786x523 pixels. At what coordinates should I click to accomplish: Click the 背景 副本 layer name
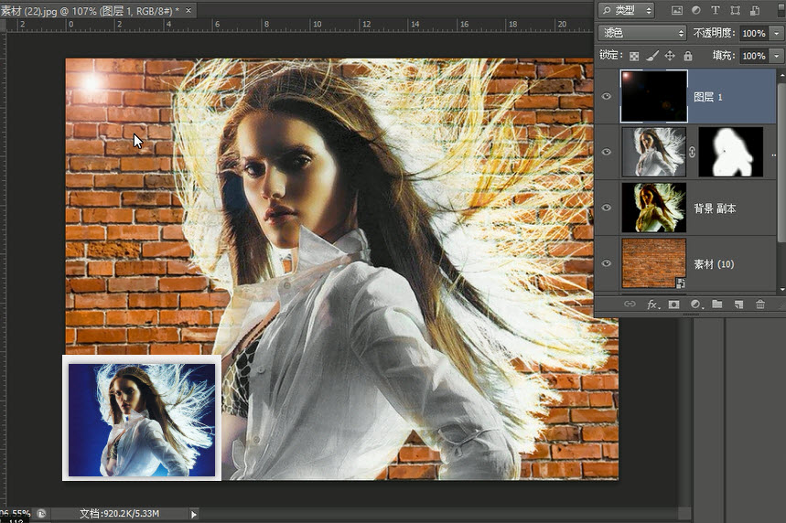click(715, 208)
